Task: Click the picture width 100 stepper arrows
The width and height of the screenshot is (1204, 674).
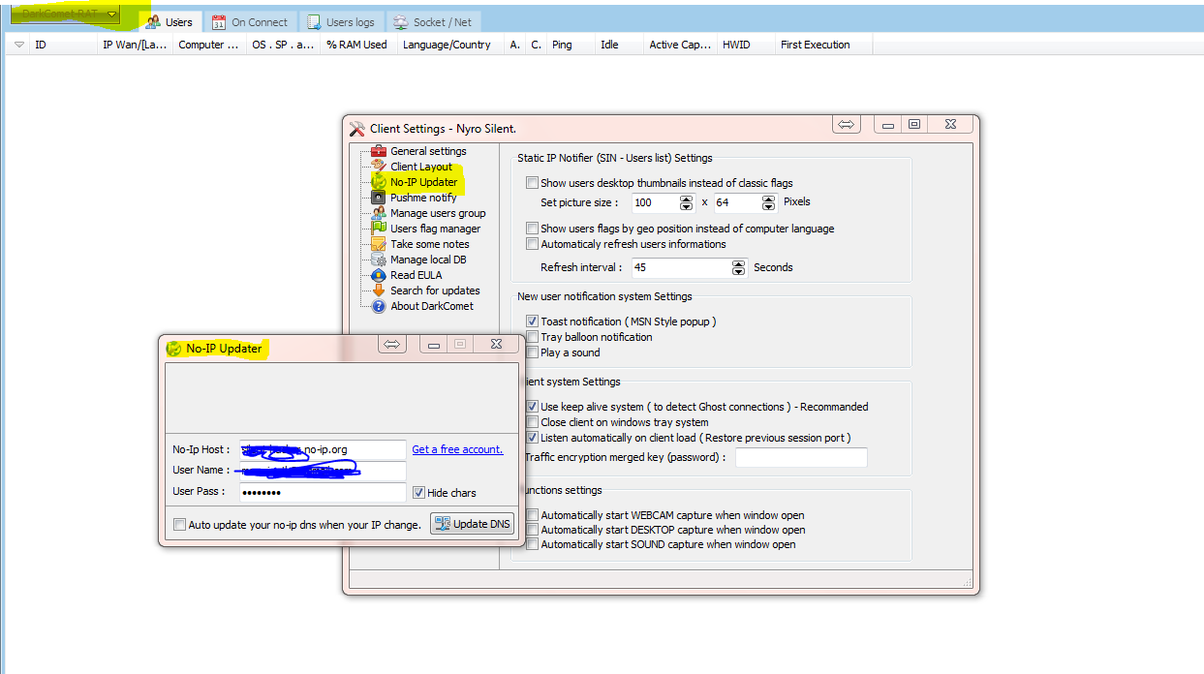Action: point(687,202)
